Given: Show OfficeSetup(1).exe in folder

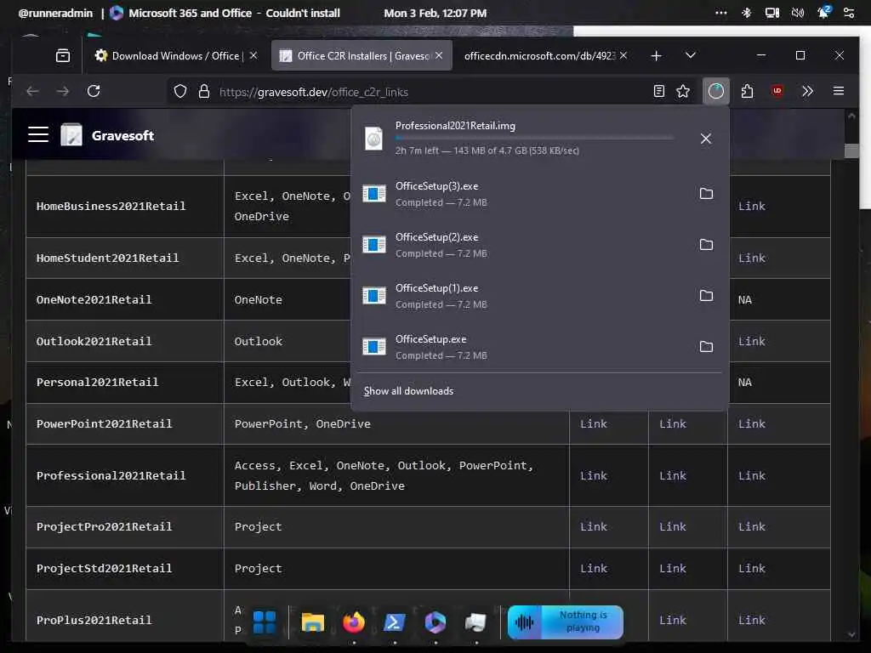Looking at the screenshot, I should tap(706, 295).
